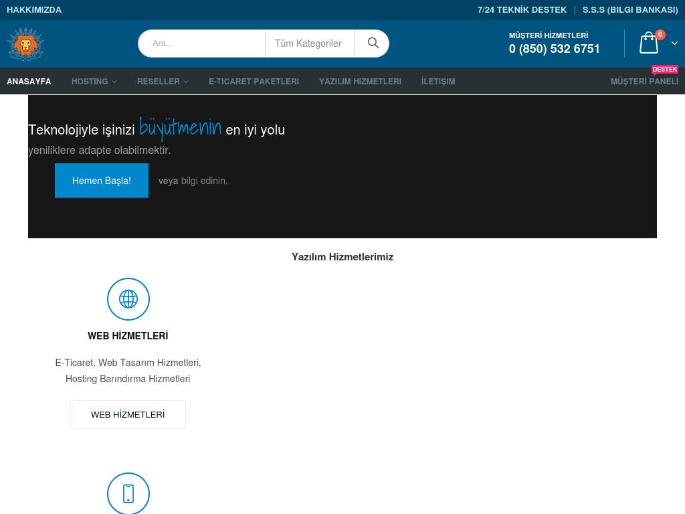Image resolution: width=685 pixels, height=514 pixels.
Task: Go to ANASAYFA menu item
Action: (29, 82)
